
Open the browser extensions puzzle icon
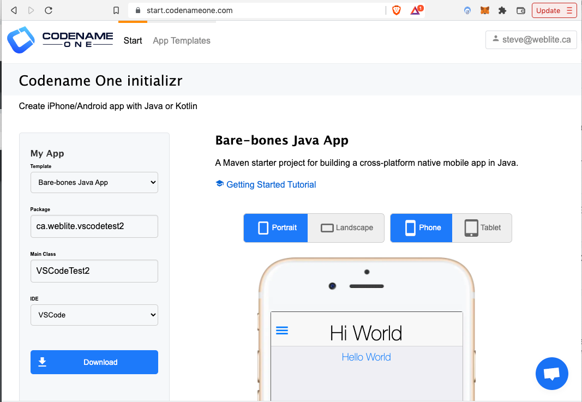502,10
